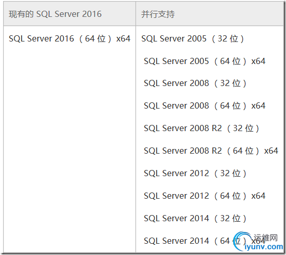This screenshot has height=255, width=286.
Task: Select the text "SQL Server 2012（64 位）x64"
Action: (x=204, y=196)
